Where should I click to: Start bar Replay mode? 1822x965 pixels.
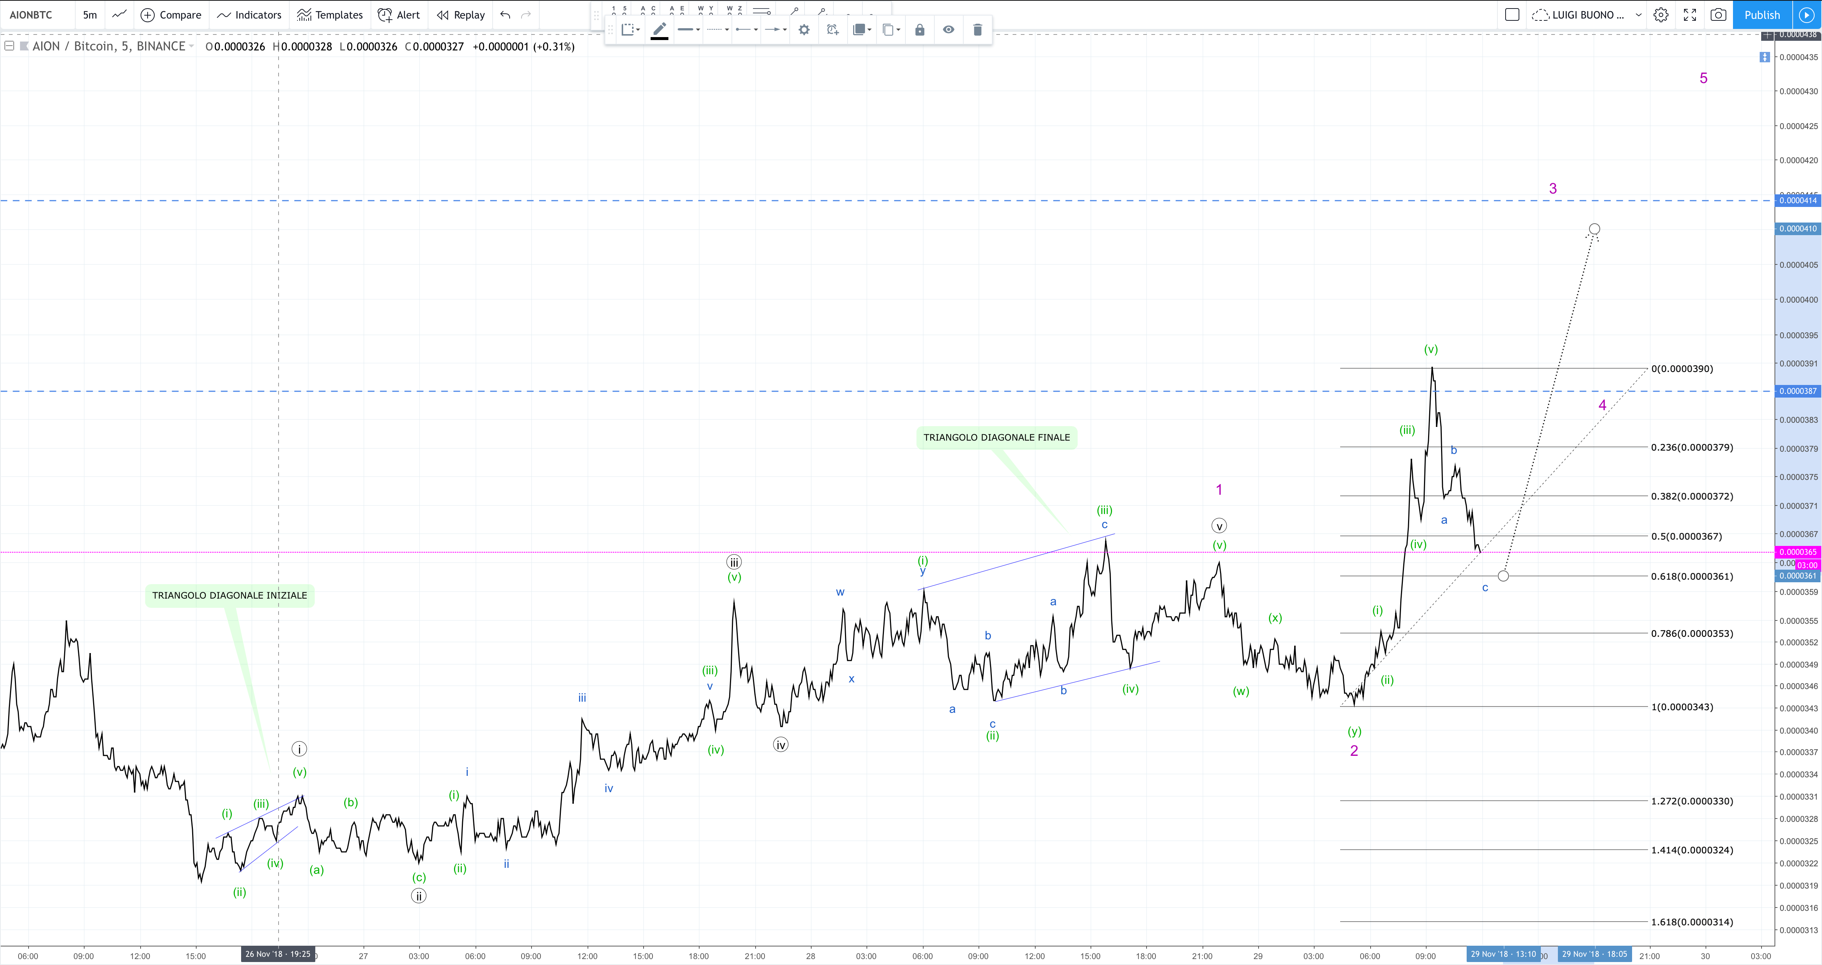460,15
